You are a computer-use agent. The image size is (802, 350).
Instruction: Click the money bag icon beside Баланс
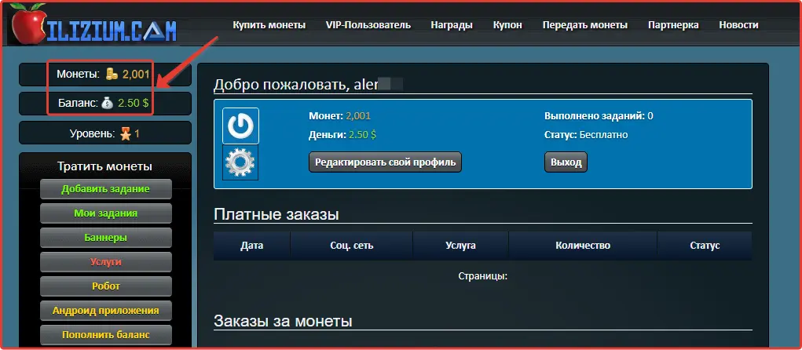pyautogui.click(x=107, y=104)
